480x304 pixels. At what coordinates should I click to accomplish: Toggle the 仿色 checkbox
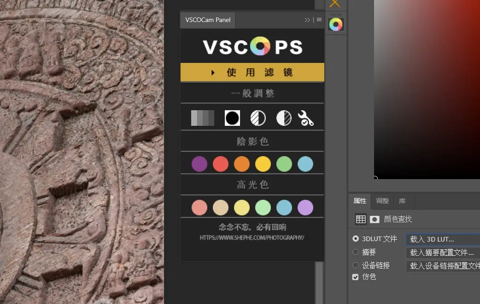[x=355, y=277]
